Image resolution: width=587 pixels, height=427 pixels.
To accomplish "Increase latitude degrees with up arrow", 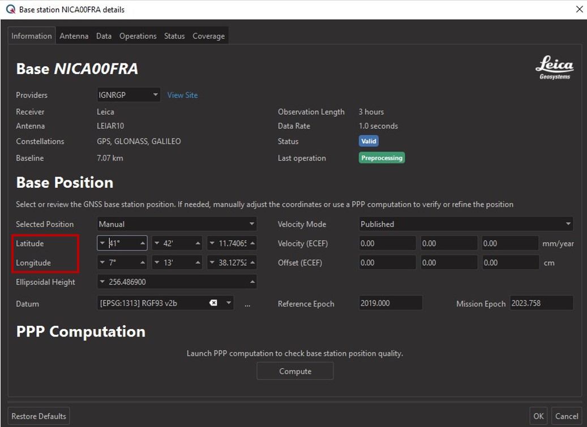I will point(143,243).
